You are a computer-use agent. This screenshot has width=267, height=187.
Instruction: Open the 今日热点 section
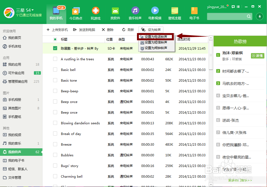pos(76,14)
